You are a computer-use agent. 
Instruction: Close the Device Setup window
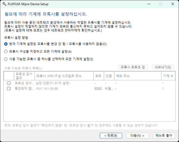(x=173, y=4)
